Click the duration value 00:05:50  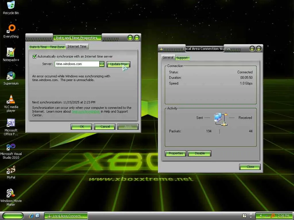click(246, 78)
